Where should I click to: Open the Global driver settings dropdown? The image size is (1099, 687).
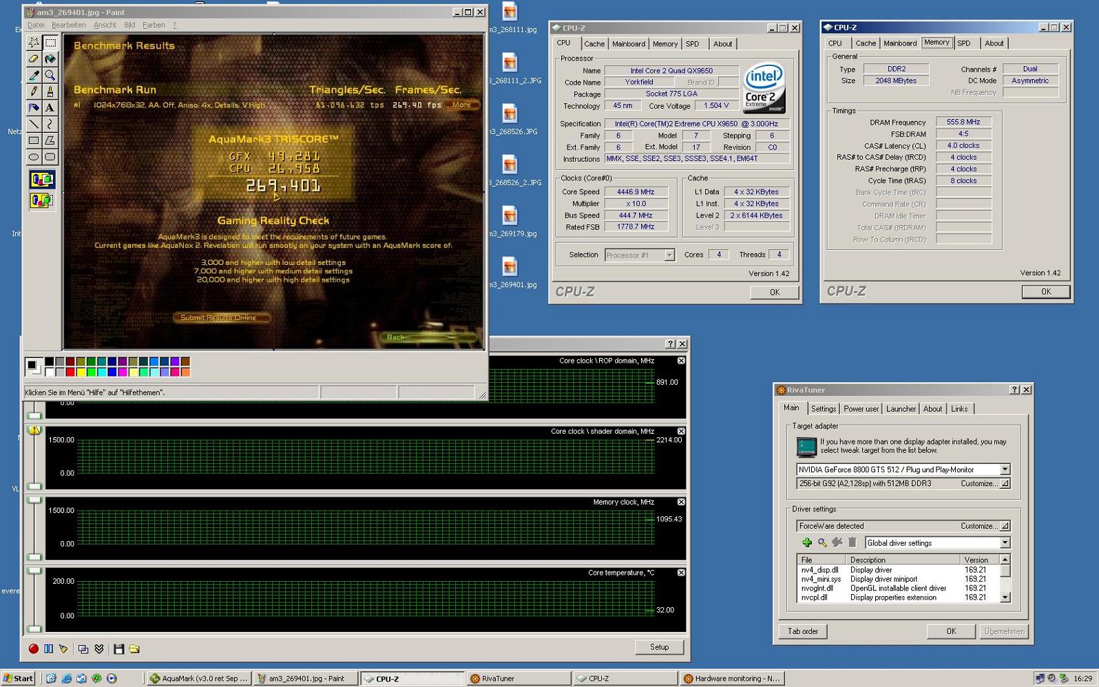point(1005,542)
